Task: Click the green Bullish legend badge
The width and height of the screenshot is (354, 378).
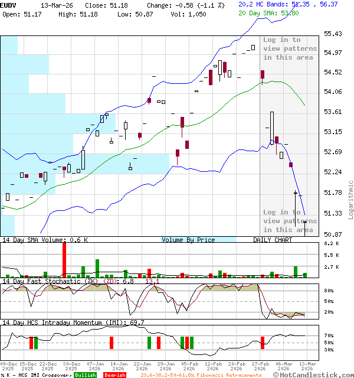Action: (x=86, y=375)
